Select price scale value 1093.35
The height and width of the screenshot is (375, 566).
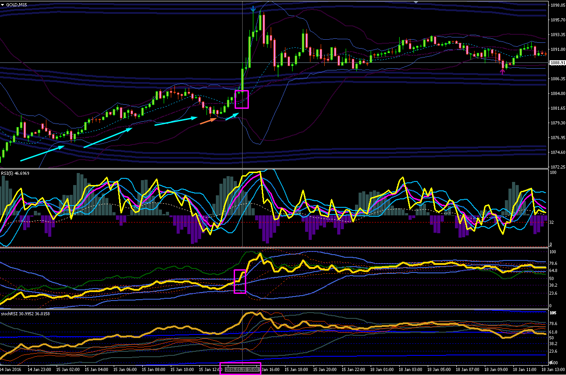click(558, 35)
